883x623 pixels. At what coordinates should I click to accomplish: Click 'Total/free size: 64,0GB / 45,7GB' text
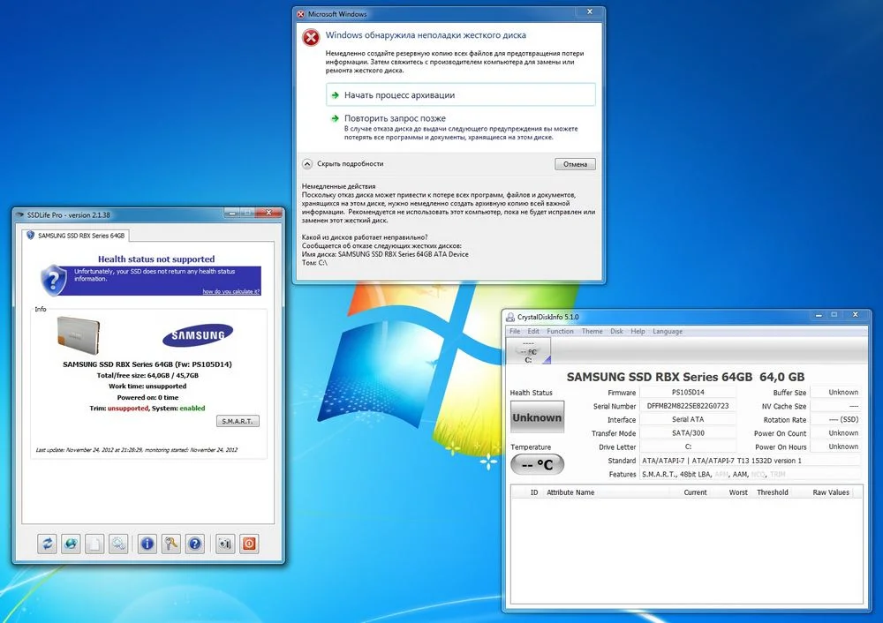[x=147, y=375]
